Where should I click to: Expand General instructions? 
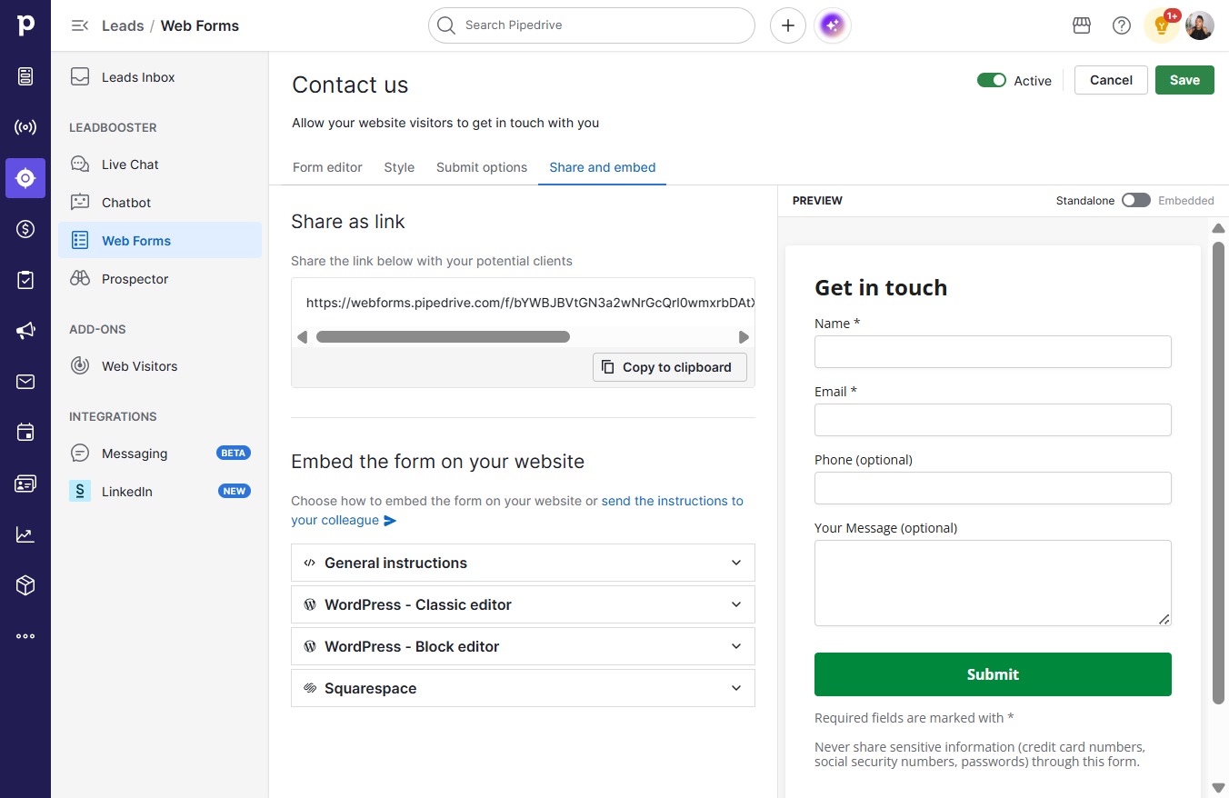tap(523, 563)
